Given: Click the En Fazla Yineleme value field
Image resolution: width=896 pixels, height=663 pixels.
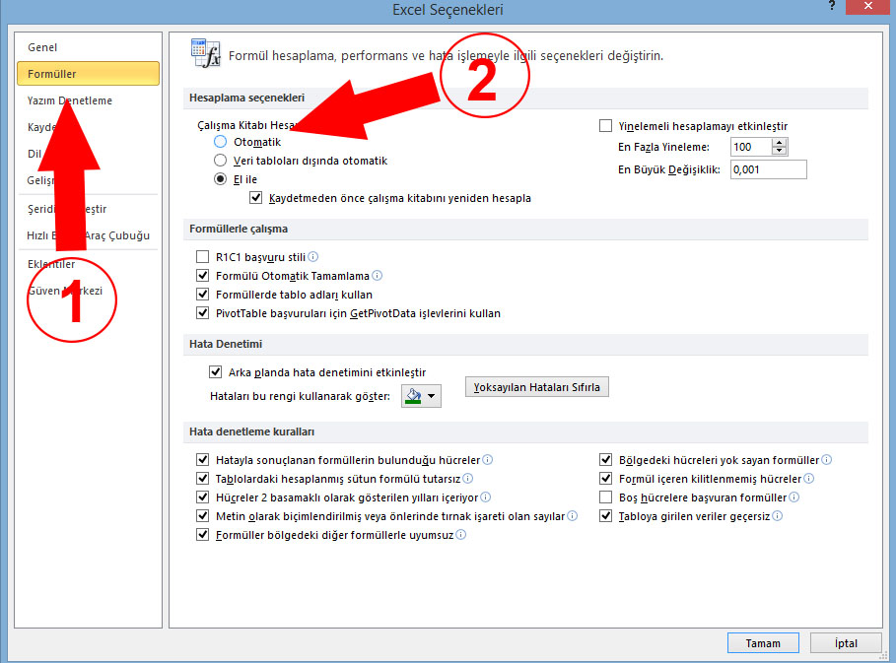Looking at the screenshot, I should [751, 147].
